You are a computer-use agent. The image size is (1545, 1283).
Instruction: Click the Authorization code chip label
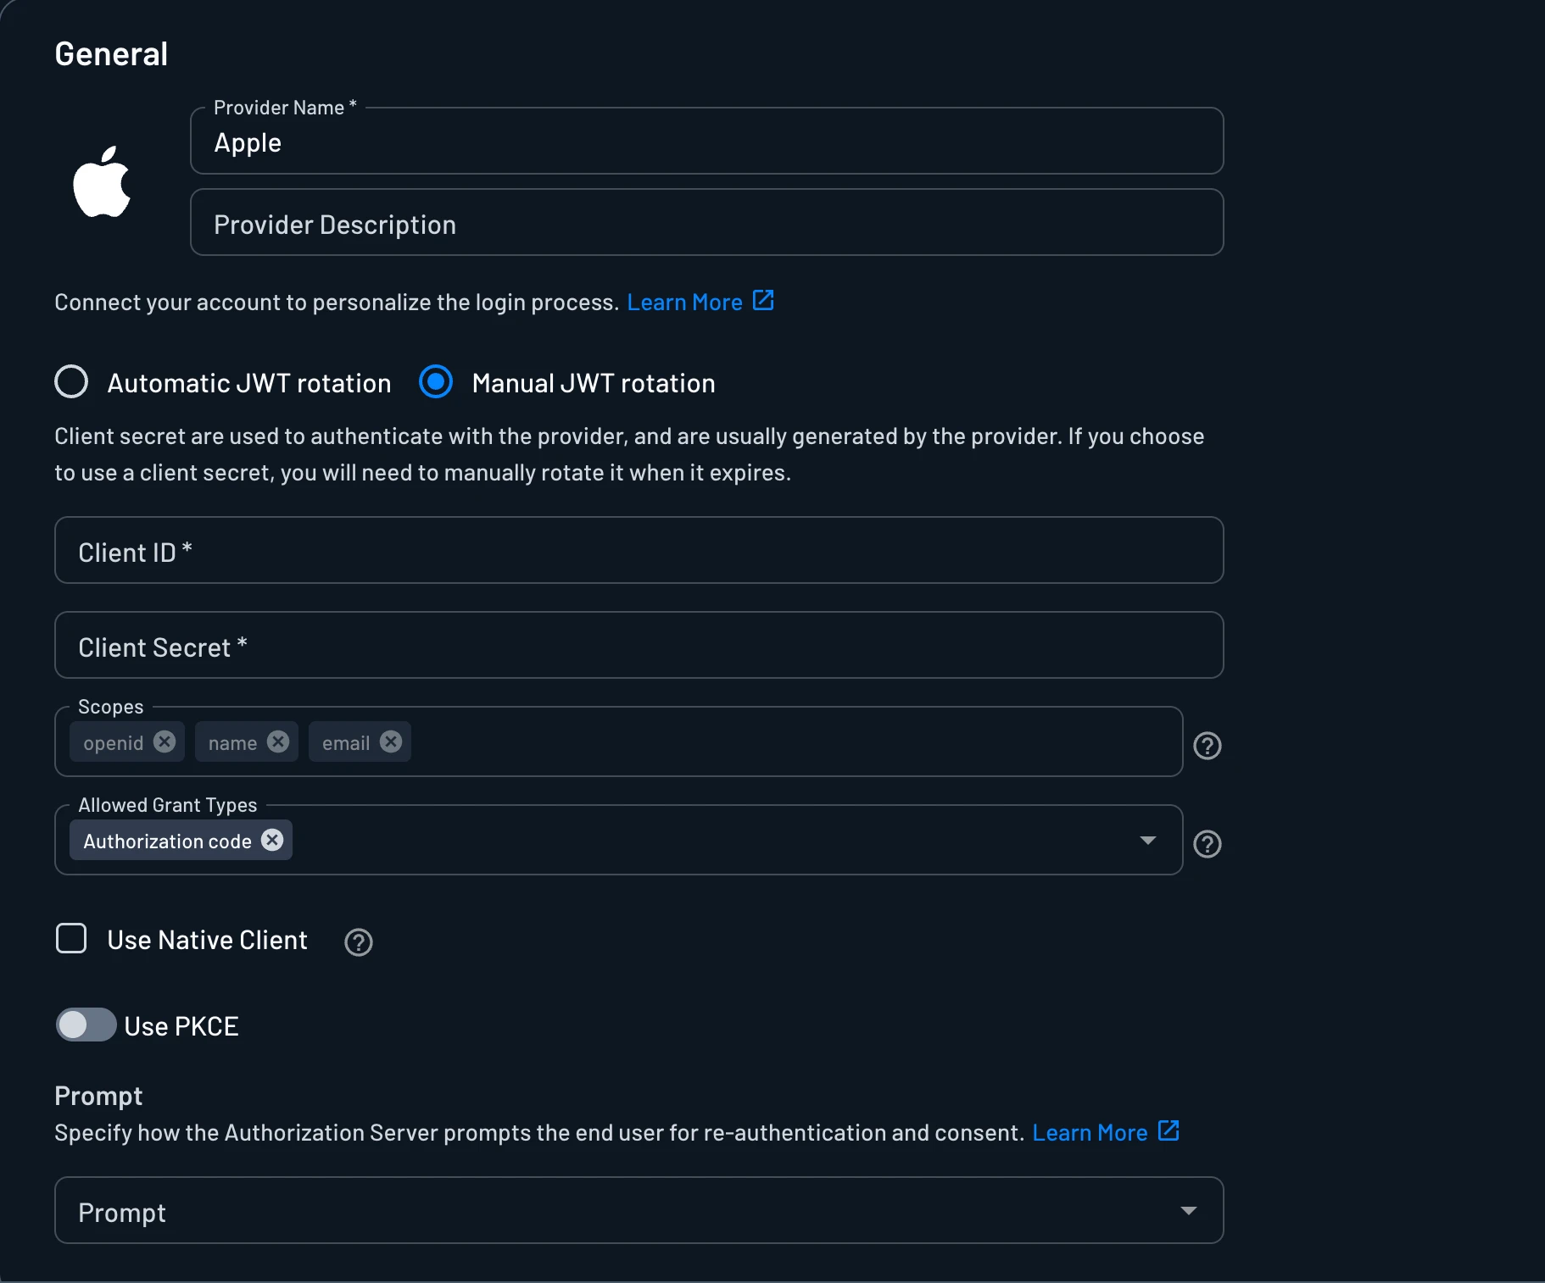pos(167,841)
